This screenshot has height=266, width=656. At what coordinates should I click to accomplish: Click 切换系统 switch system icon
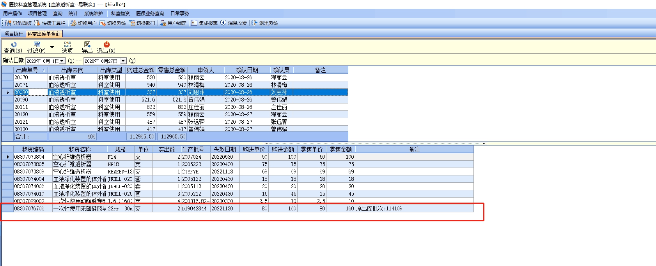103,23
